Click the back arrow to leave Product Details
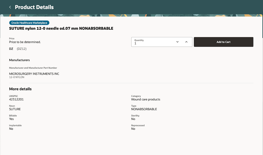Image resolution: width=263 pixels, height=155 pixels. pos(10,7)
